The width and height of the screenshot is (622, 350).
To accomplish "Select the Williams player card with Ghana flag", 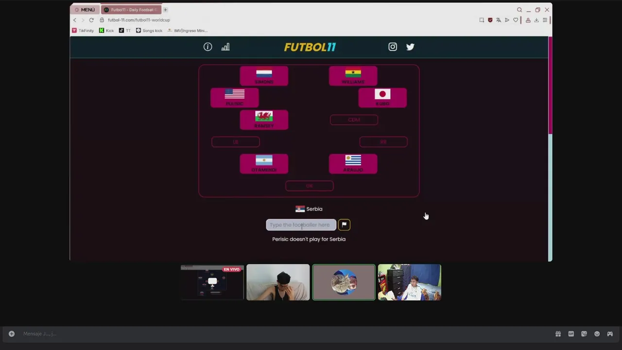I will coord(353,76).
